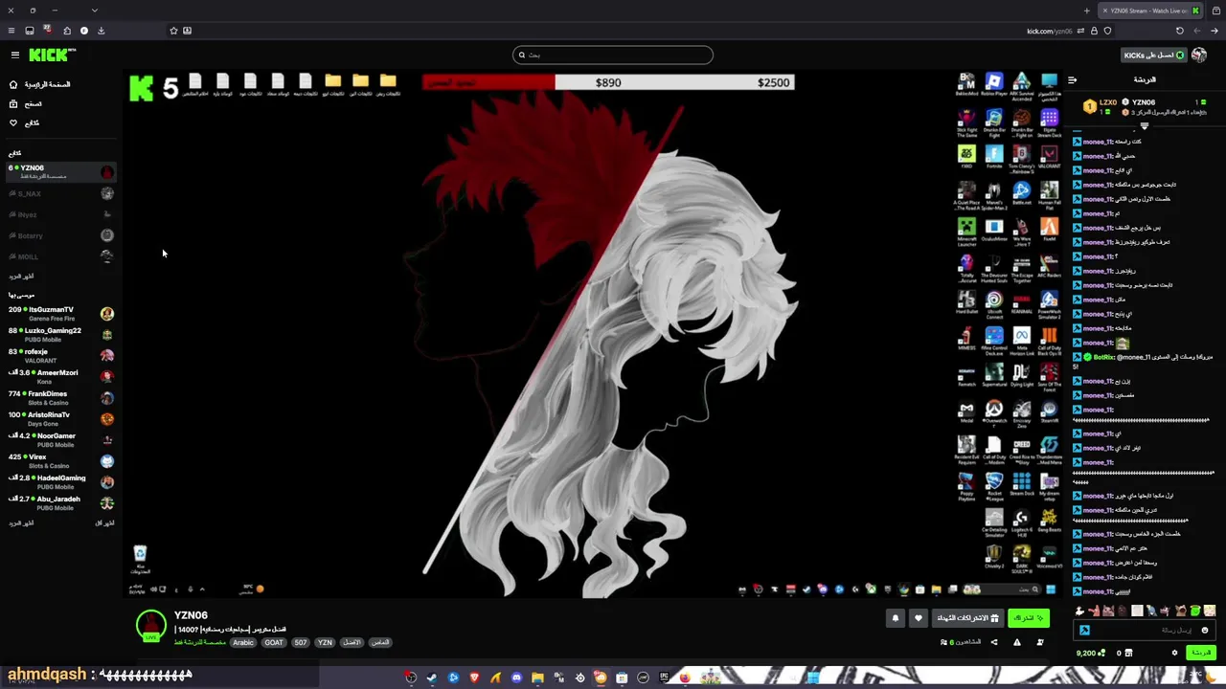Click the chat message input field
Viewport: 1226px width, 689px height.
(1145, 630)
